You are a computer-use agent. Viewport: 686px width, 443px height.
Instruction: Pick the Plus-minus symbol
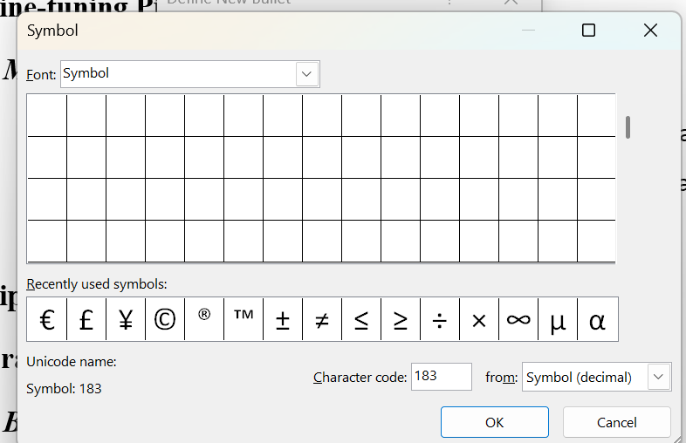(283, 319)
